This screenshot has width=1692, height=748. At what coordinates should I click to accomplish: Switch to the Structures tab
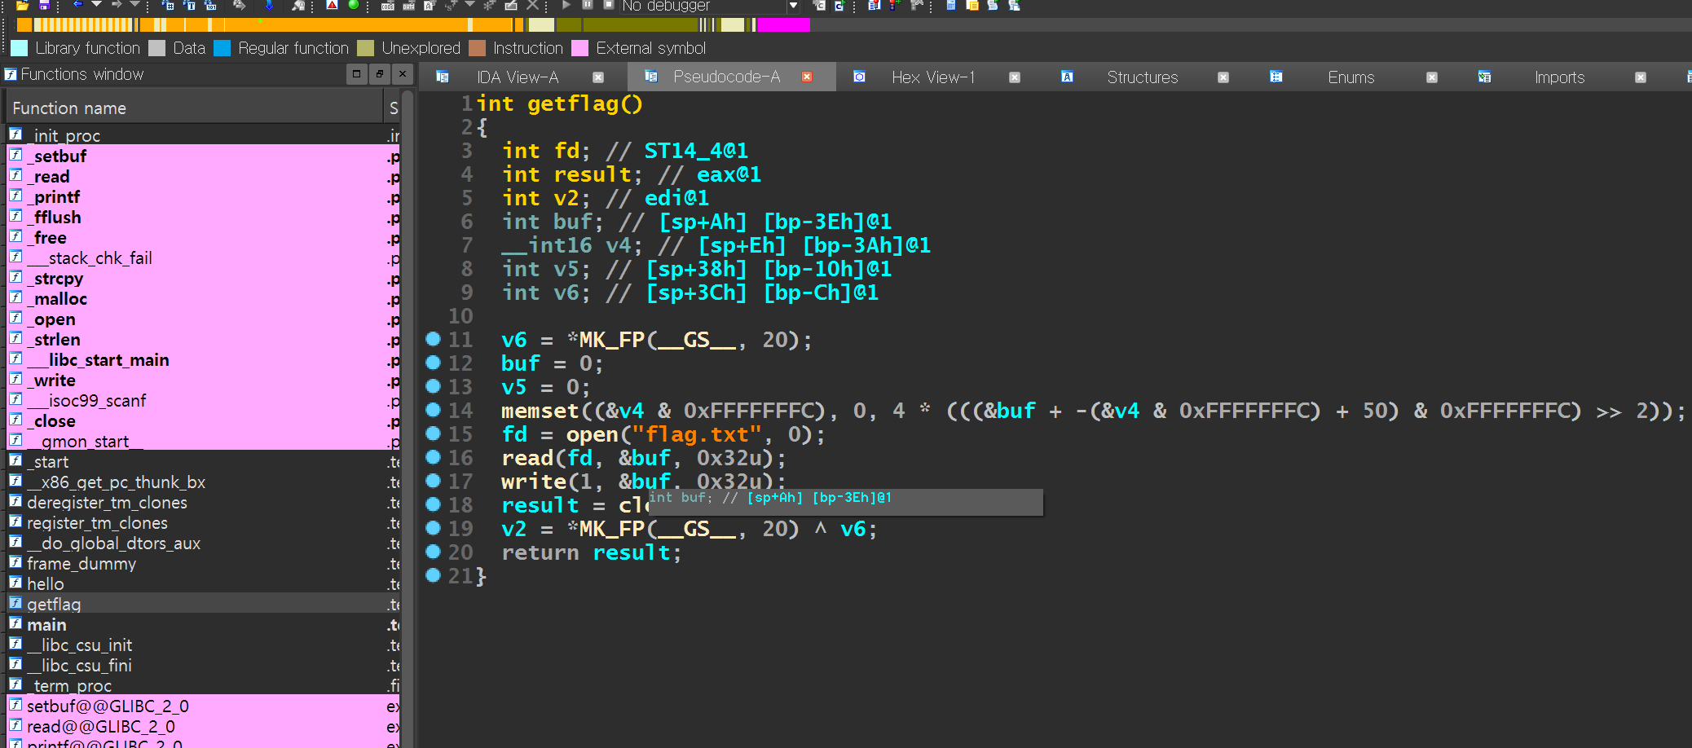point(1142,77)
